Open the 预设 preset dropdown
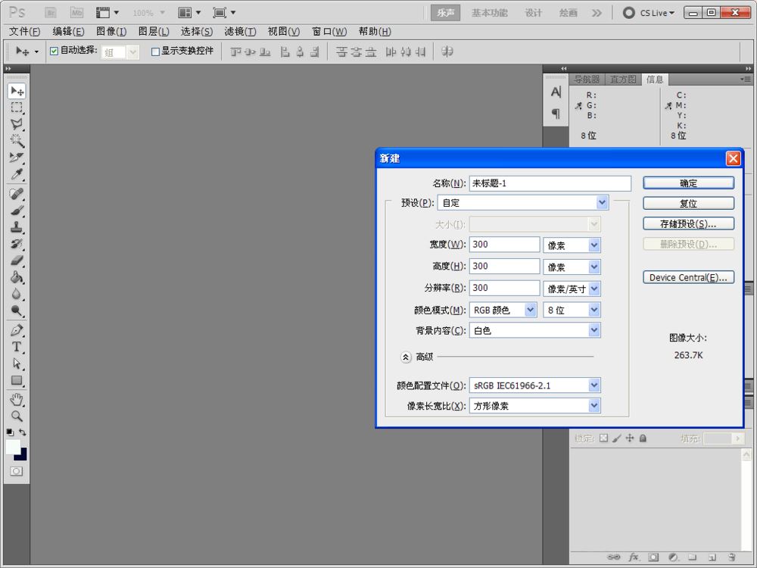 pos(602,202)
